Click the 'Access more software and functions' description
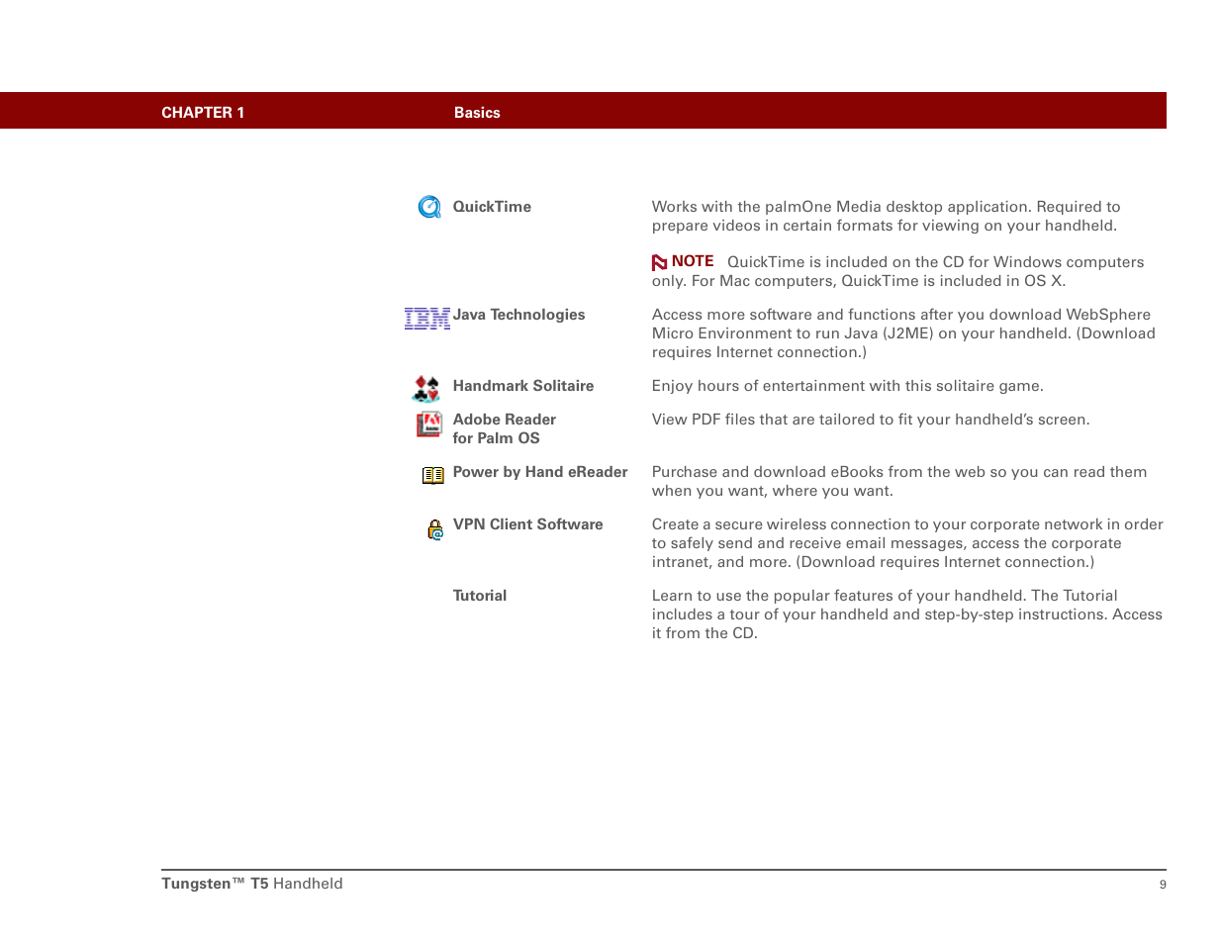Screen dimensions: 1222x944 click(x=903, y=333)
